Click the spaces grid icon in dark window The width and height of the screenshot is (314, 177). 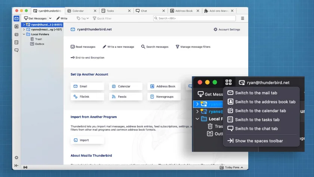click(x=228, y=82)
